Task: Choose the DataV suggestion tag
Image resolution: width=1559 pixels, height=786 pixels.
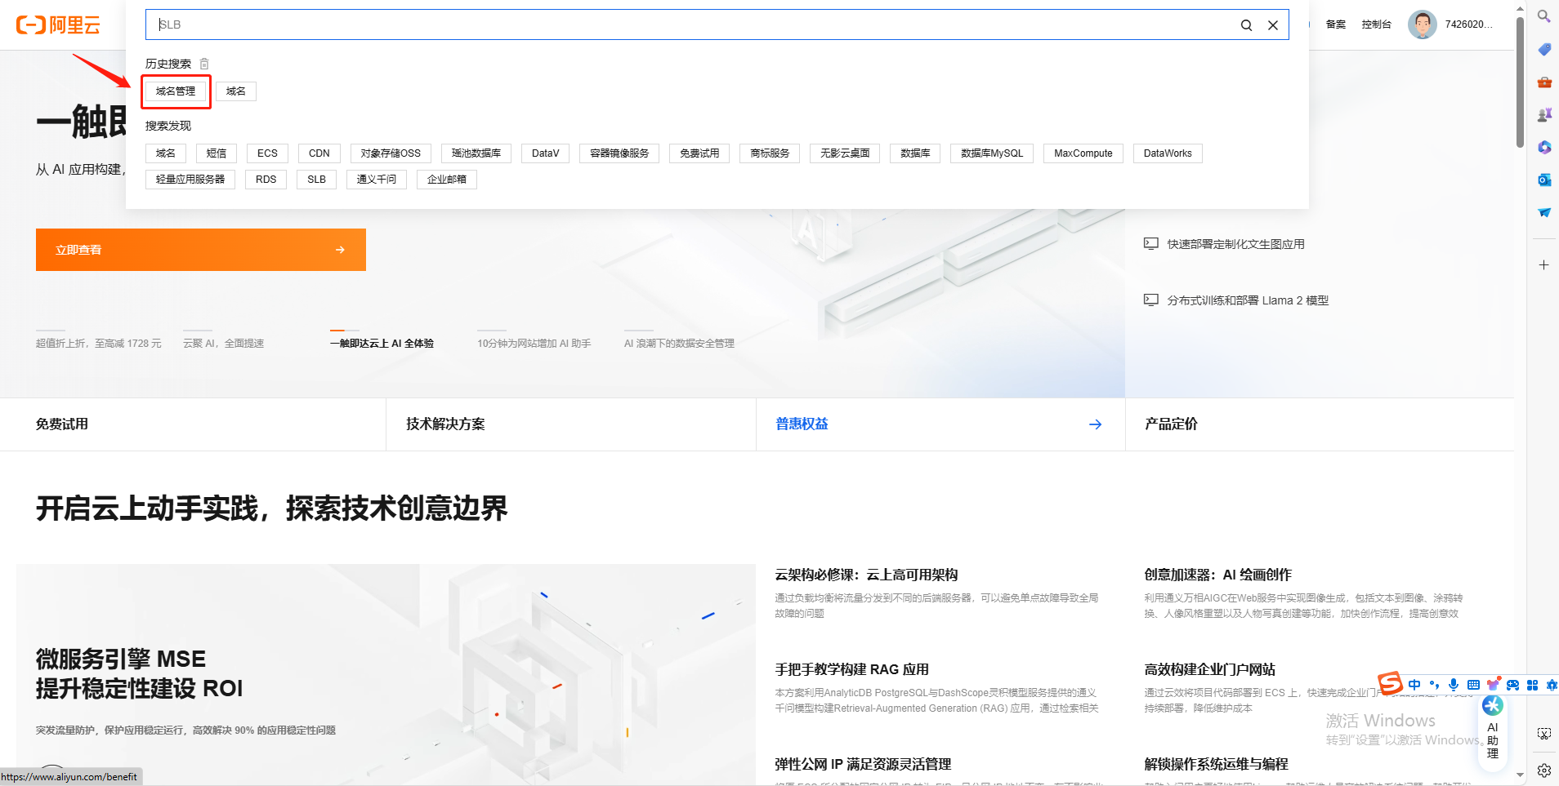Action: [x=546, y=153]
